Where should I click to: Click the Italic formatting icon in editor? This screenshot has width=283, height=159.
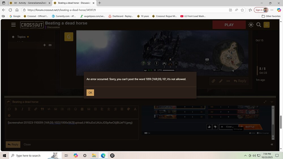click(22, 109)
